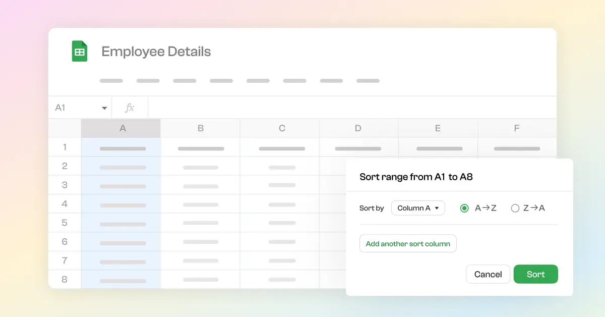Click the Google Sheets spreadsheet icon
Screen dimensions: 605x317
[x=79, y=51]
